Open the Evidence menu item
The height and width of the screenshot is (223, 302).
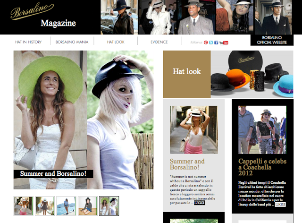[159, 42]
